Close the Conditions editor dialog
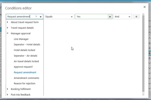 (x=144, y=7)
